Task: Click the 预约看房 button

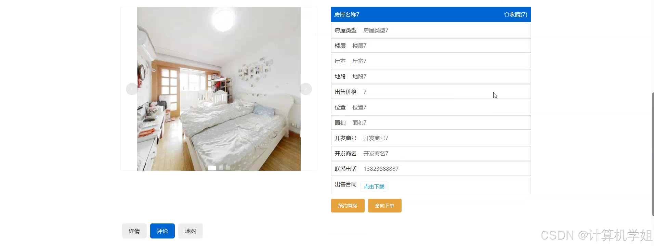Action: click(x=348, y=206)
